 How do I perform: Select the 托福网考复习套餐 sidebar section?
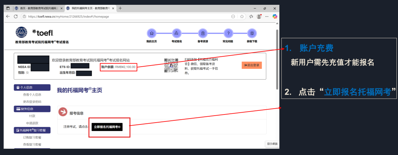pyautogui.click(x=32, y=130)
